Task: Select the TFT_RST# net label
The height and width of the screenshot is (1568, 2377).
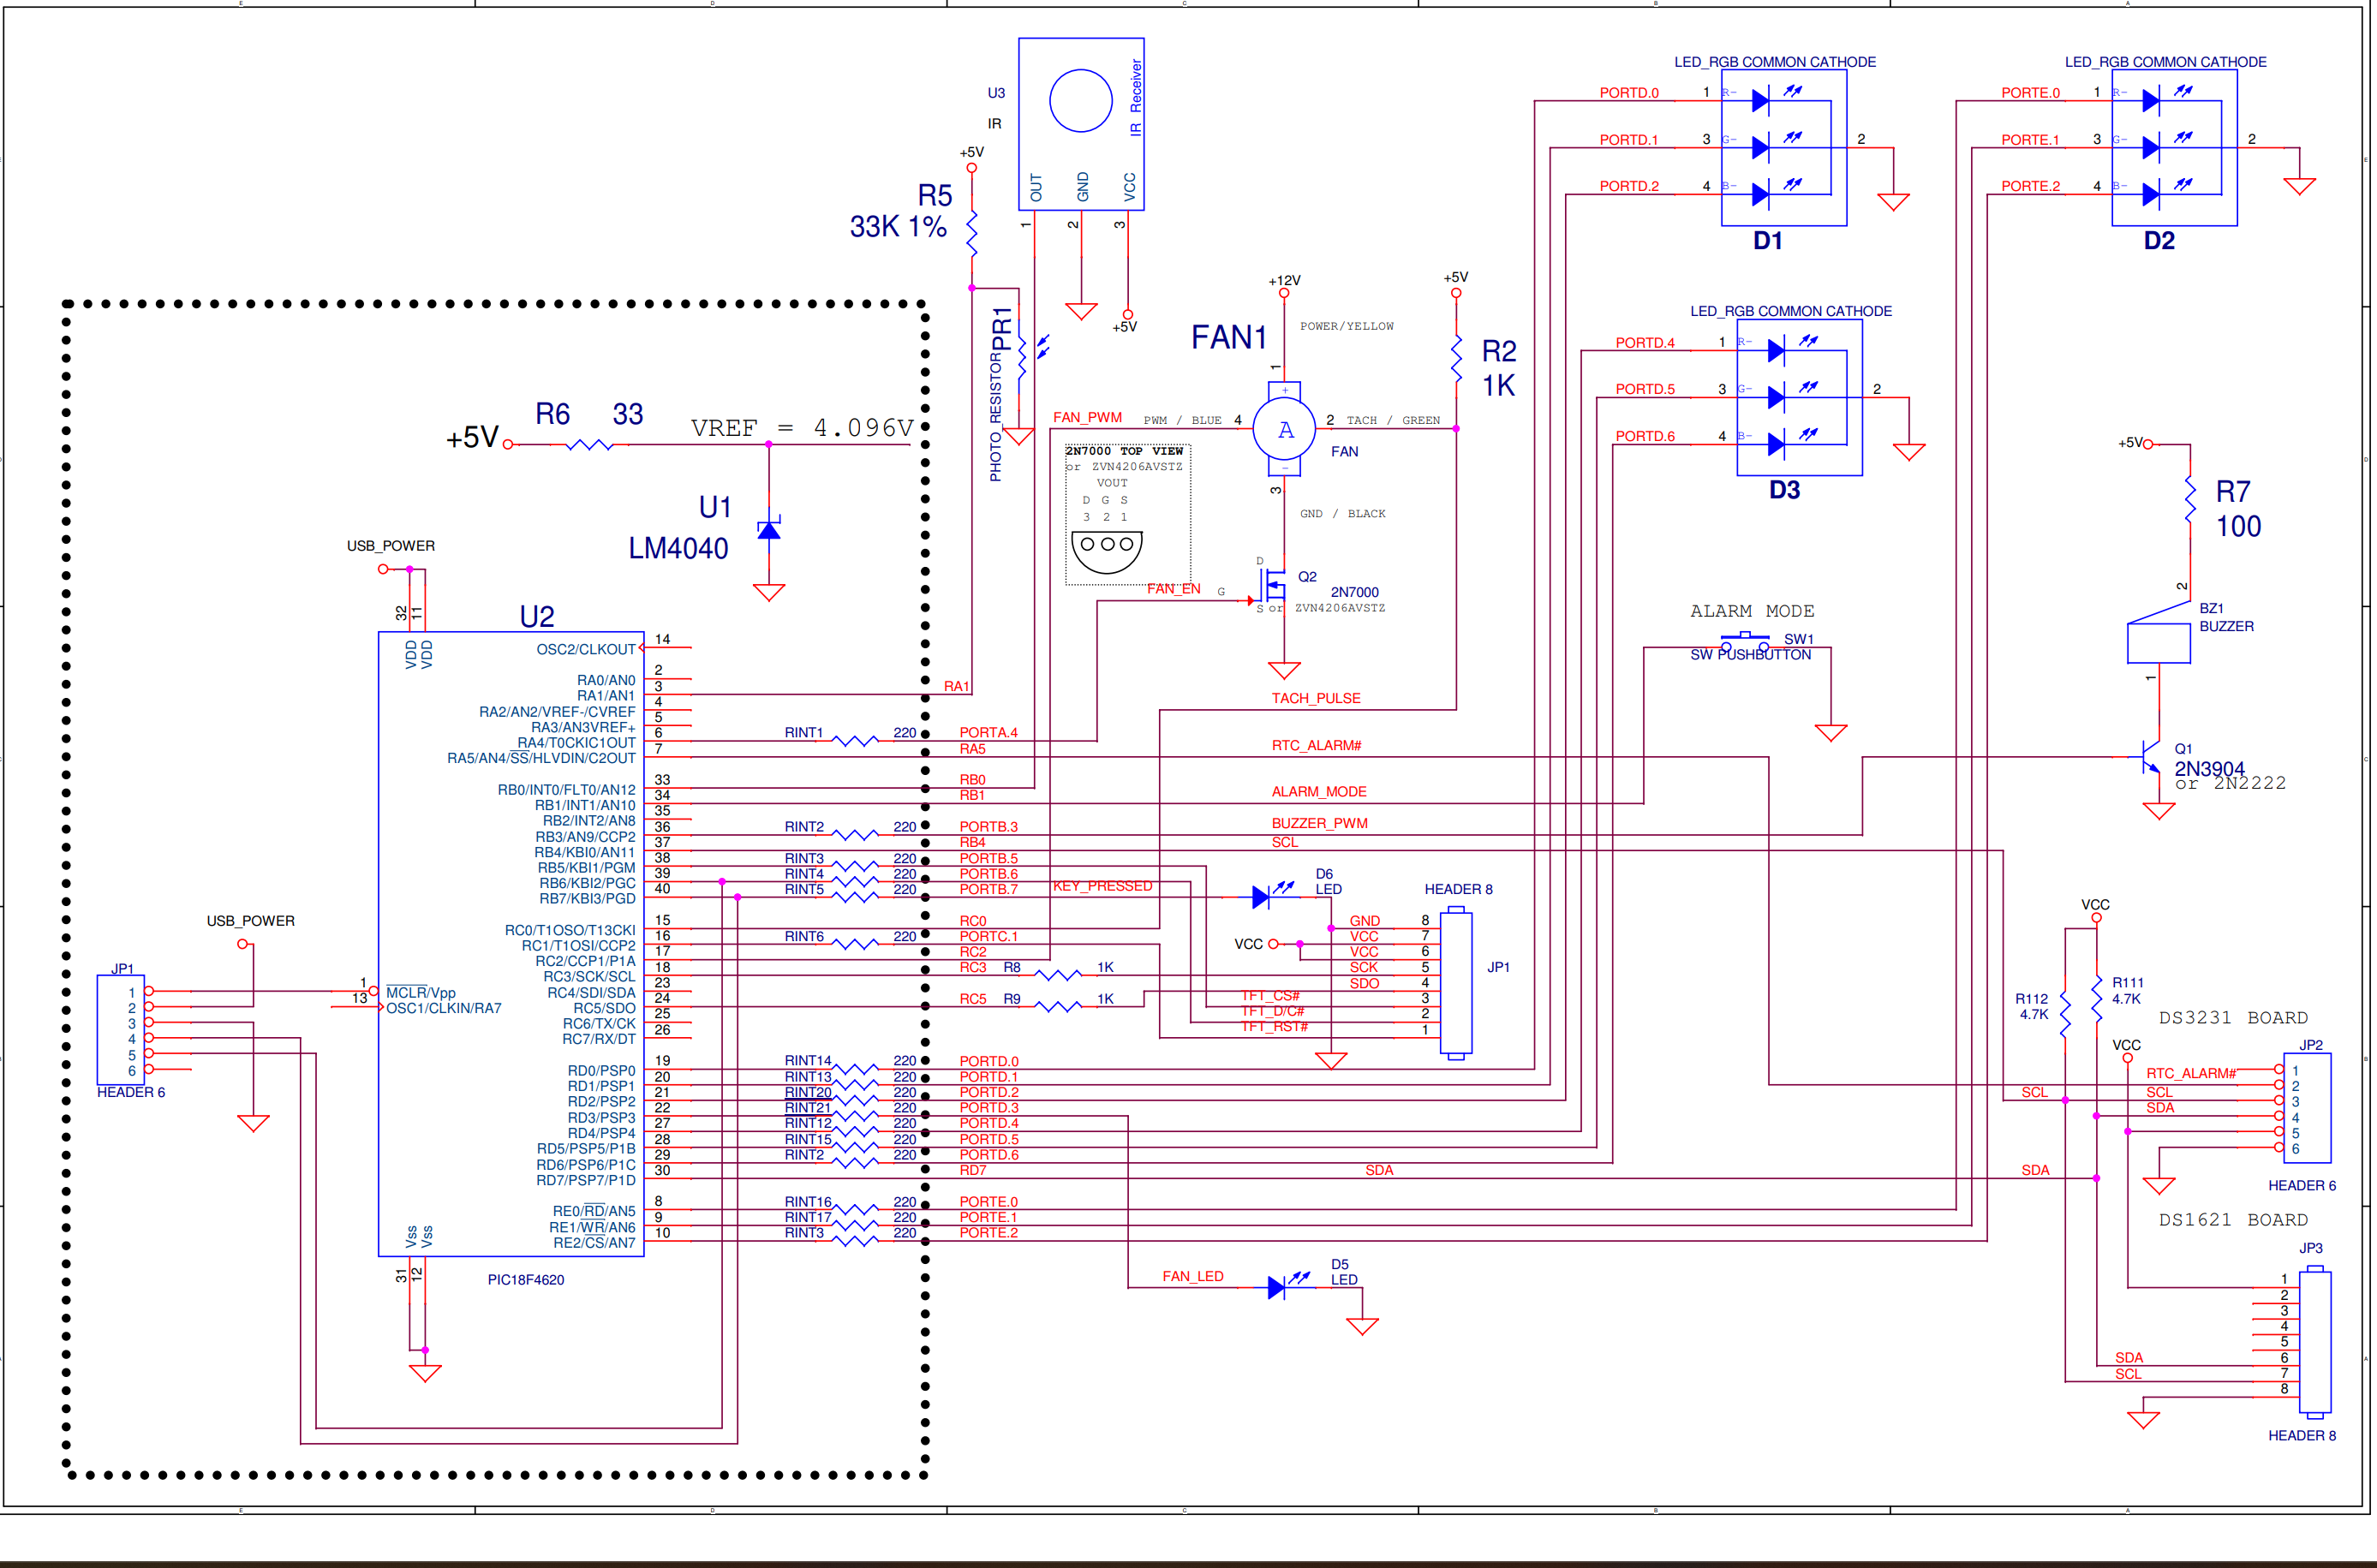Action: 1274,1027
